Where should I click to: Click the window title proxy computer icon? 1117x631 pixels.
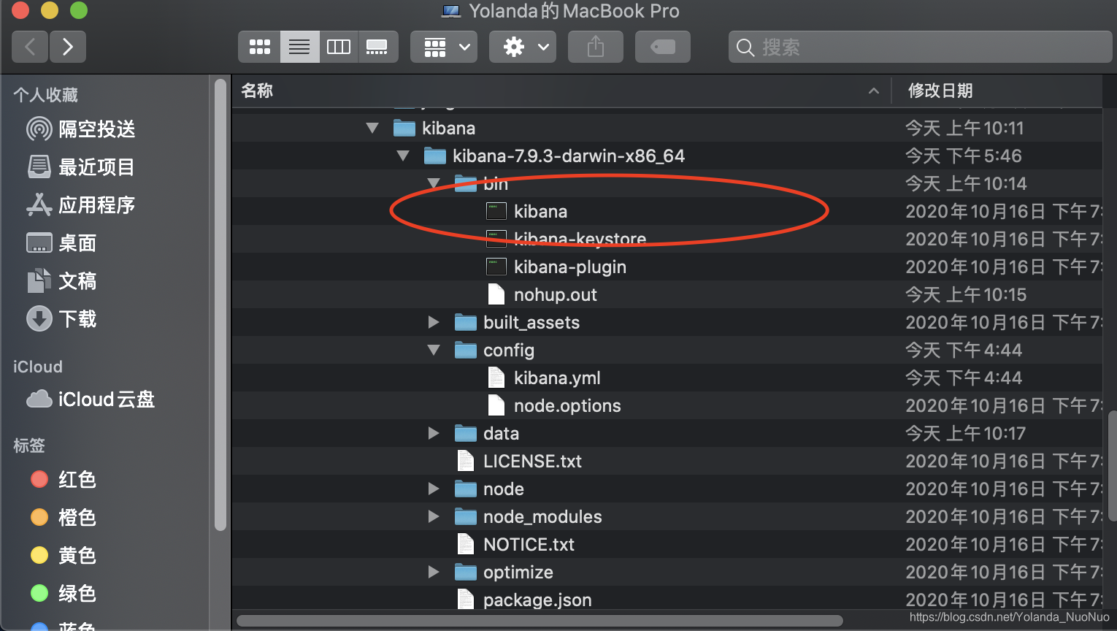[451, 11]
